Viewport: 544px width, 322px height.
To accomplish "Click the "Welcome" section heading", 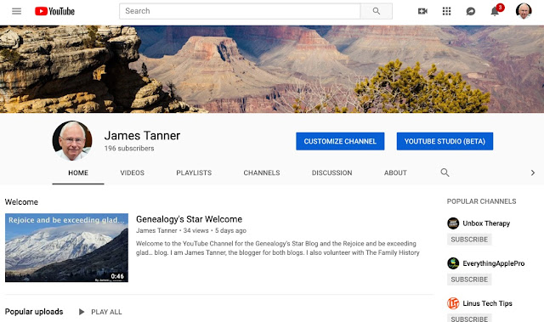I will pos(21,202).
